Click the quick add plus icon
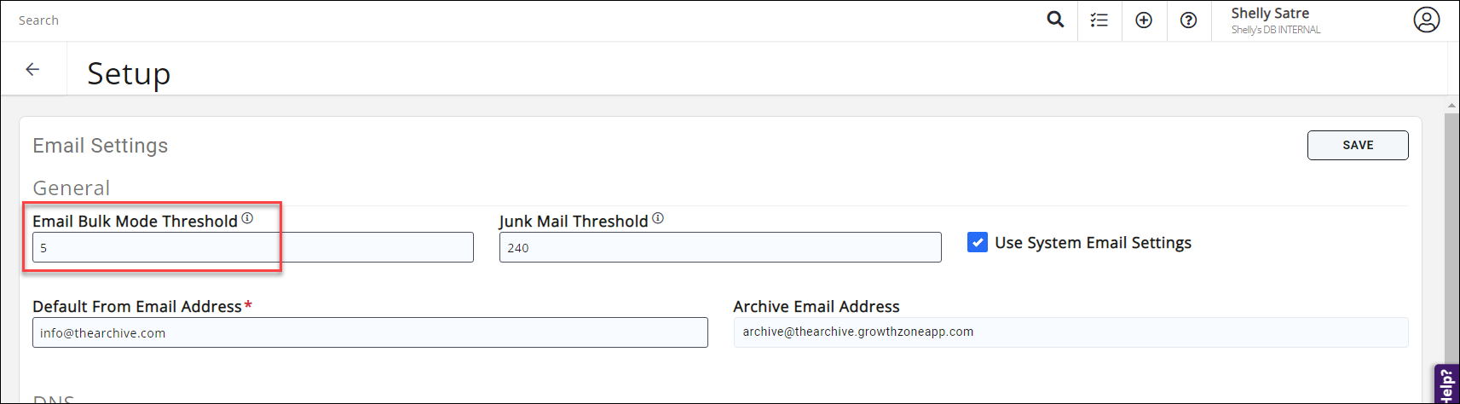 coord(1144,20)
